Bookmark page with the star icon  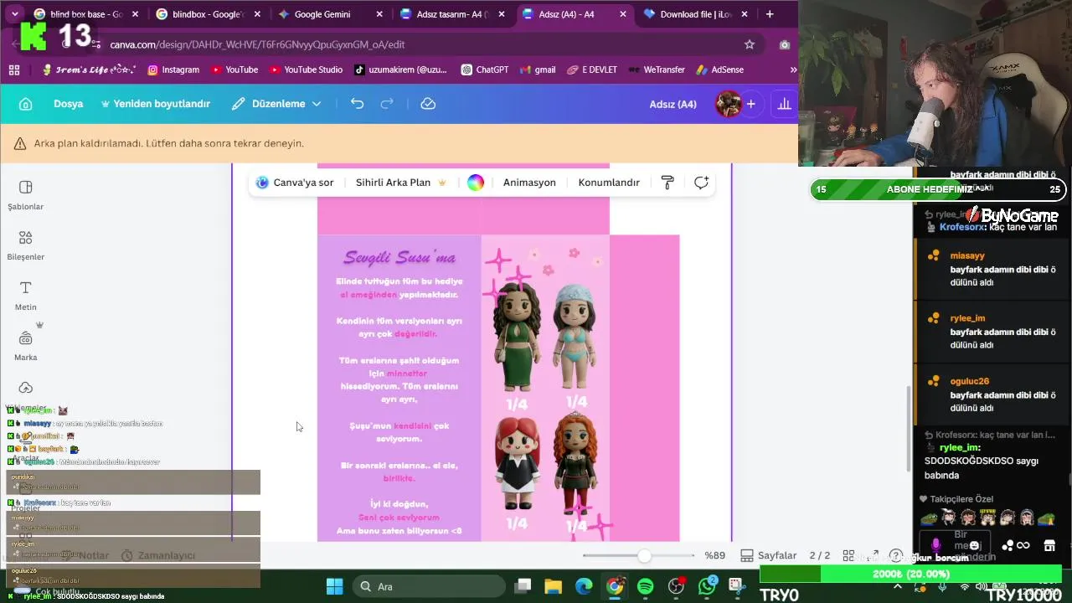coord(750,44)
